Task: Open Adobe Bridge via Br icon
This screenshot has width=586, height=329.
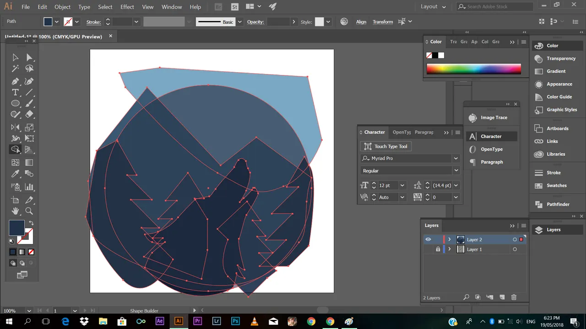Action: click(218, 7)
